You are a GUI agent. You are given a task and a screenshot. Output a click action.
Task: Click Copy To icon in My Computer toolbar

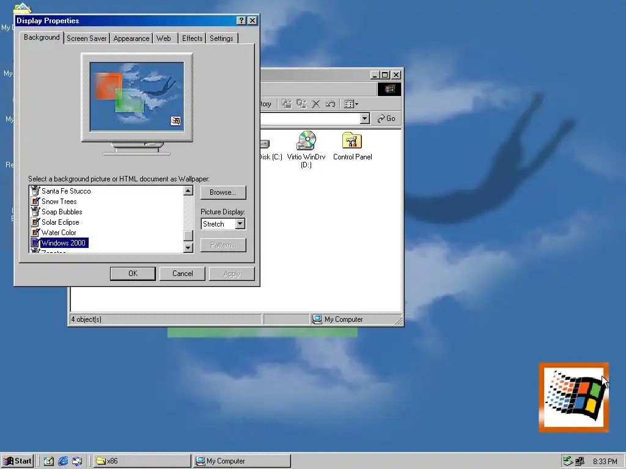pyautogui.click(x=301, y=104)
